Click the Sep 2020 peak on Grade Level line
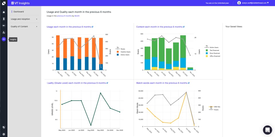This screenshot has height=137, width=275. pos(100,93)
